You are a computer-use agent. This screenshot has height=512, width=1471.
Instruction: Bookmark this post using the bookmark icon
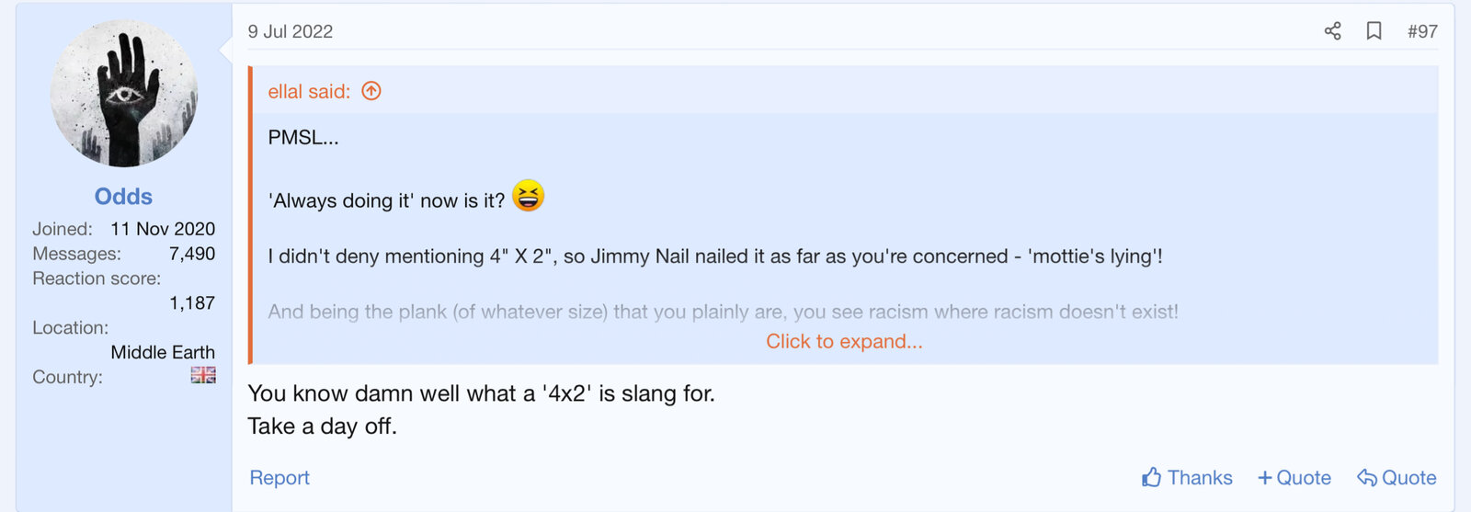click(1374, 31)
